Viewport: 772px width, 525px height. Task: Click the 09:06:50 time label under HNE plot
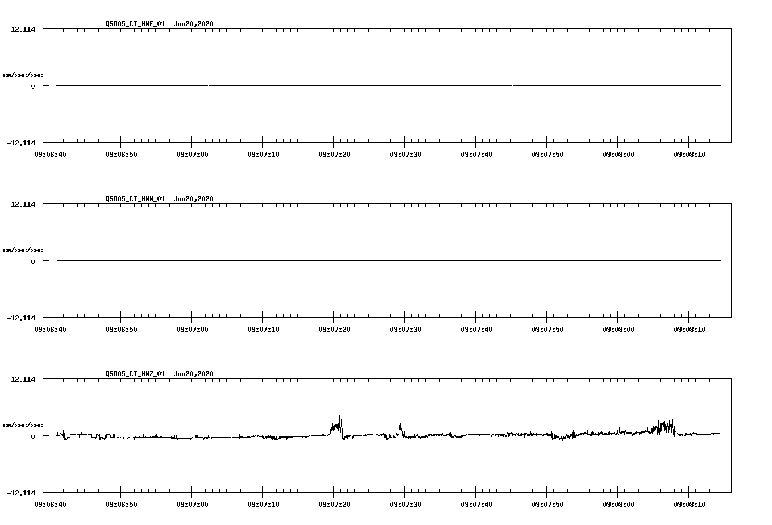121,155
